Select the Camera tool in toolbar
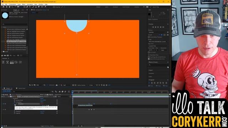Screen dimensions: 228x128 pos(18,7)
